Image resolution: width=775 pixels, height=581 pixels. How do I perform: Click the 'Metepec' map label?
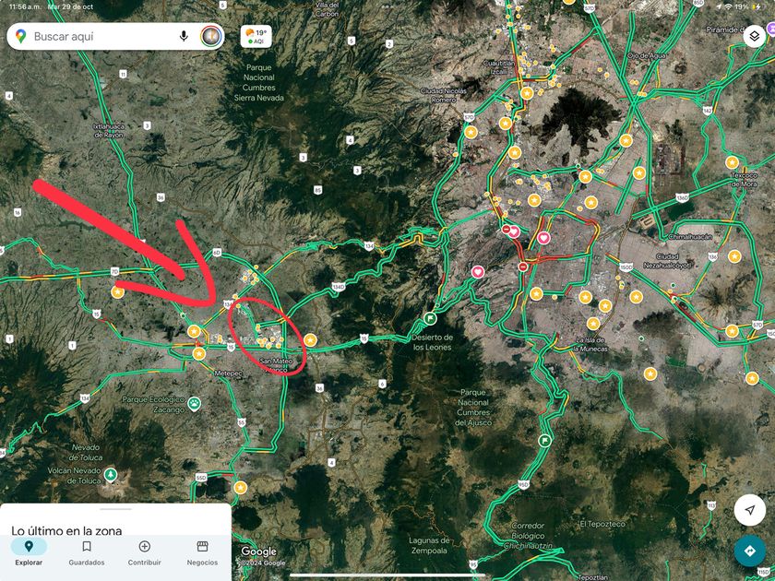[x=229, y=373]
